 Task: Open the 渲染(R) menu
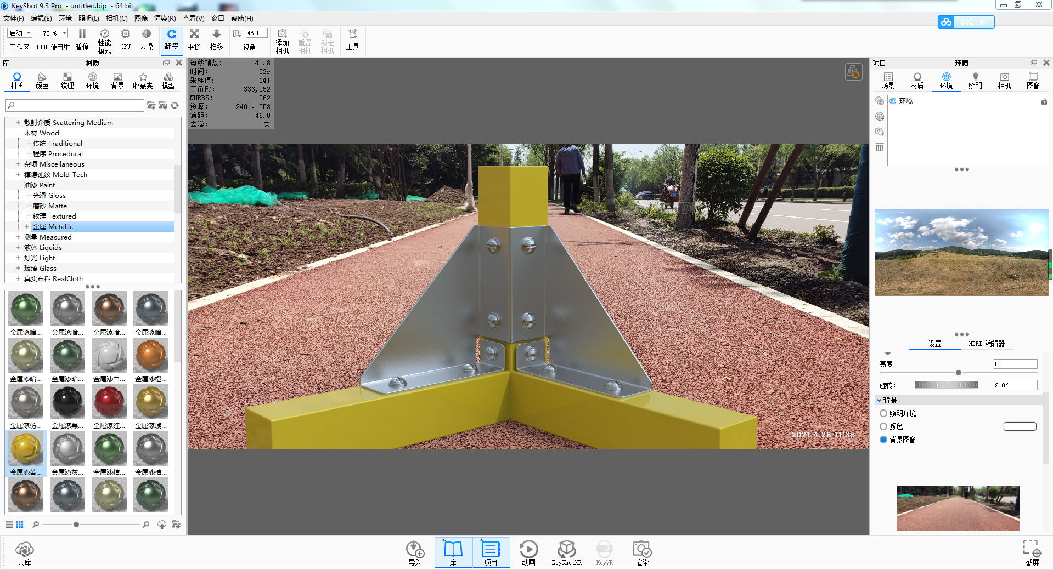click(165, 19)
